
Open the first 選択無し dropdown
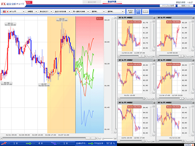point(98,12)
